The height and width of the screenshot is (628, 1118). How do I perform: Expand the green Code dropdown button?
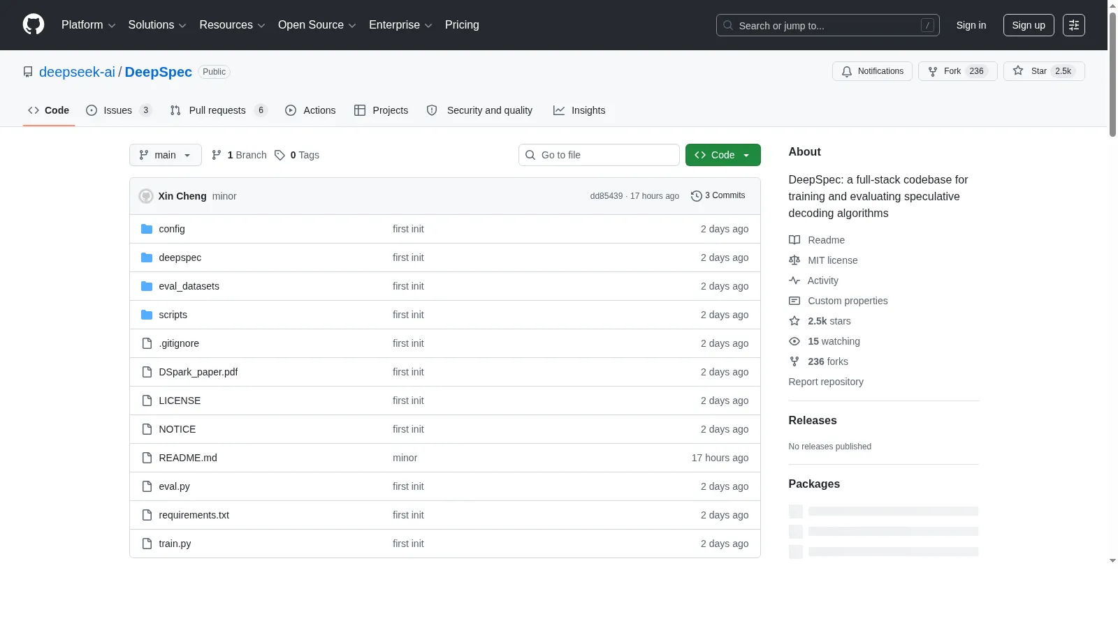(723, 155)
